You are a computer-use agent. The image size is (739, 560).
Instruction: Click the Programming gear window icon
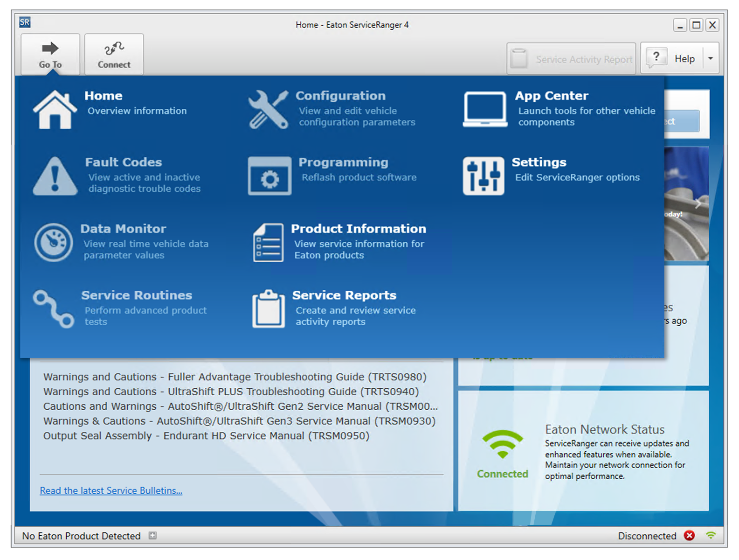pos(269,176)
